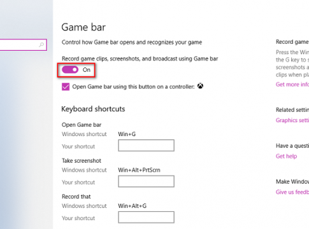Click the On label beside the toggle
The height and width of the screenshot is (229, 309).
coord(87,70)
